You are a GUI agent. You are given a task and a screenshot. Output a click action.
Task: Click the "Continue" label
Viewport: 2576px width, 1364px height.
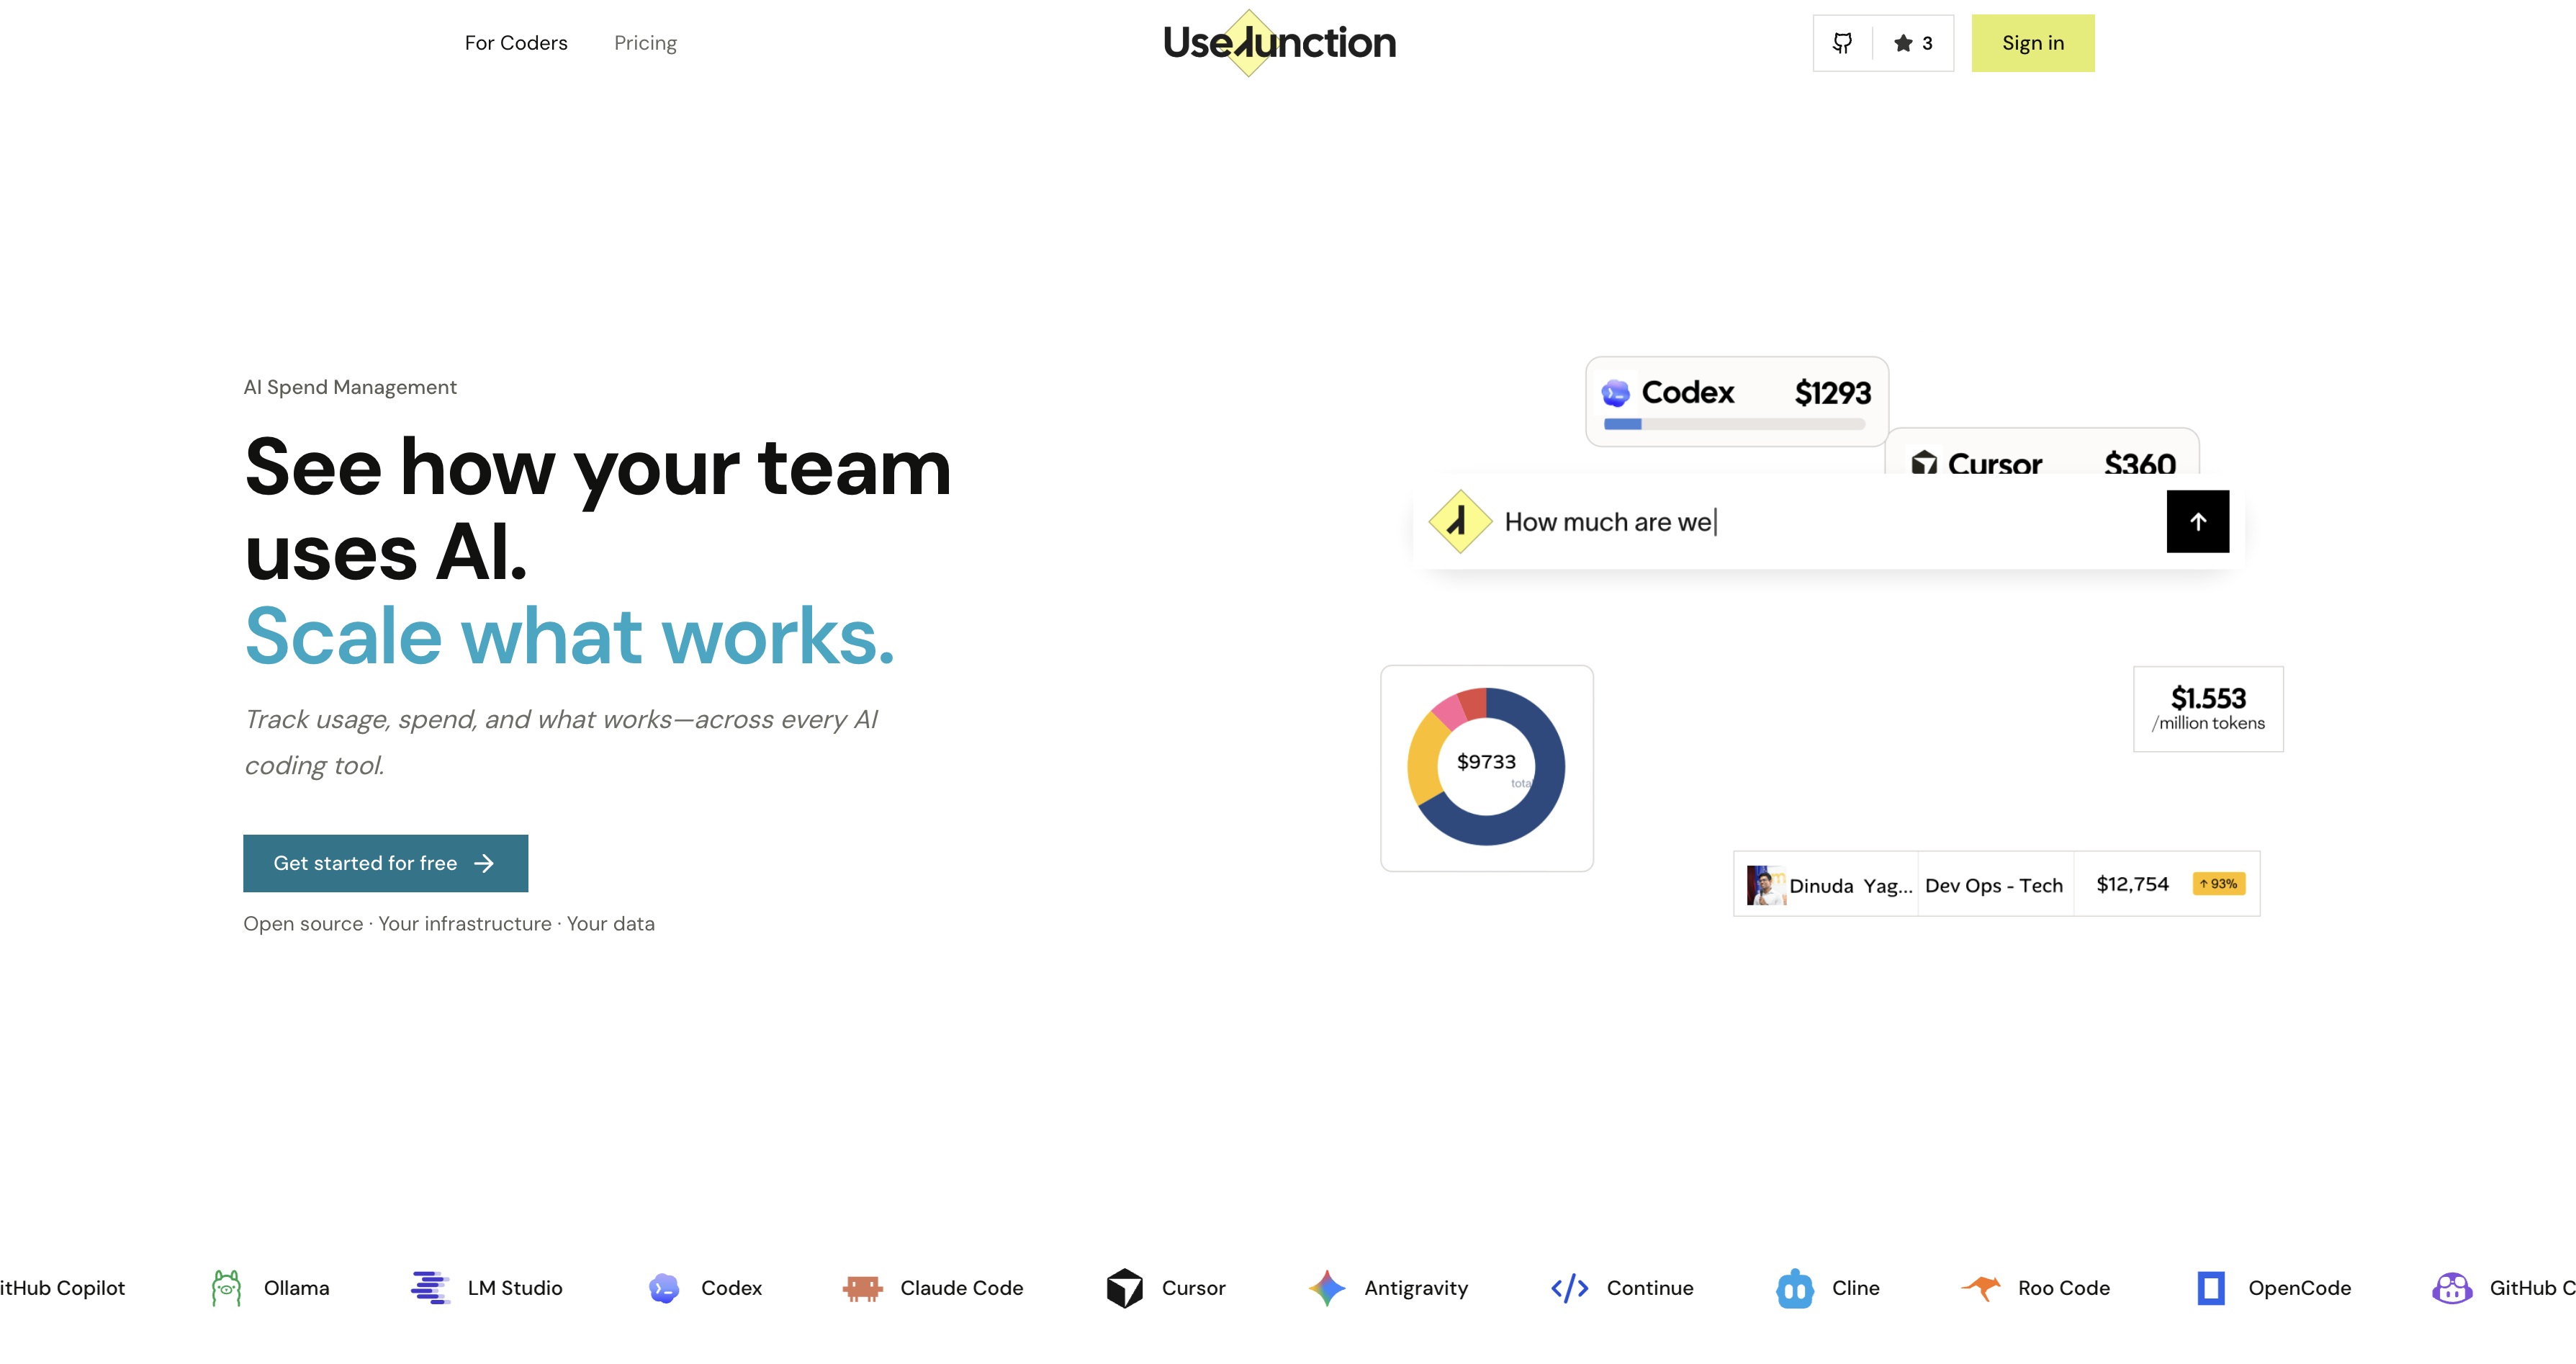pyautogui.click(x=1650, y=1288)
